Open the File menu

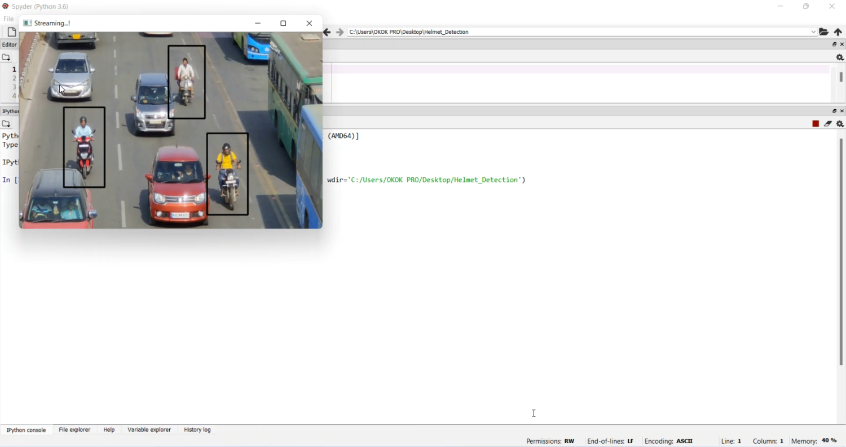[8, 19]
